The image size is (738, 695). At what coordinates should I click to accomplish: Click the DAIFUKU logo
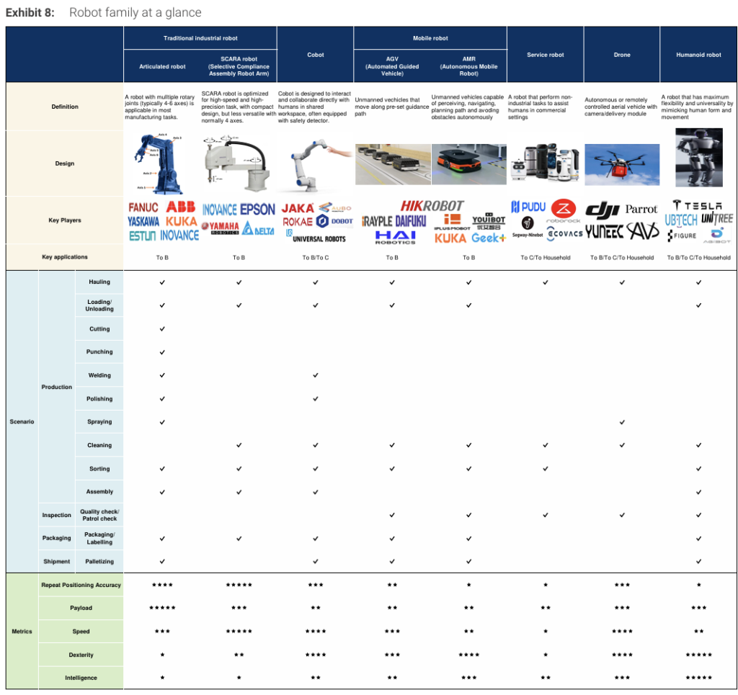point(411,221)
